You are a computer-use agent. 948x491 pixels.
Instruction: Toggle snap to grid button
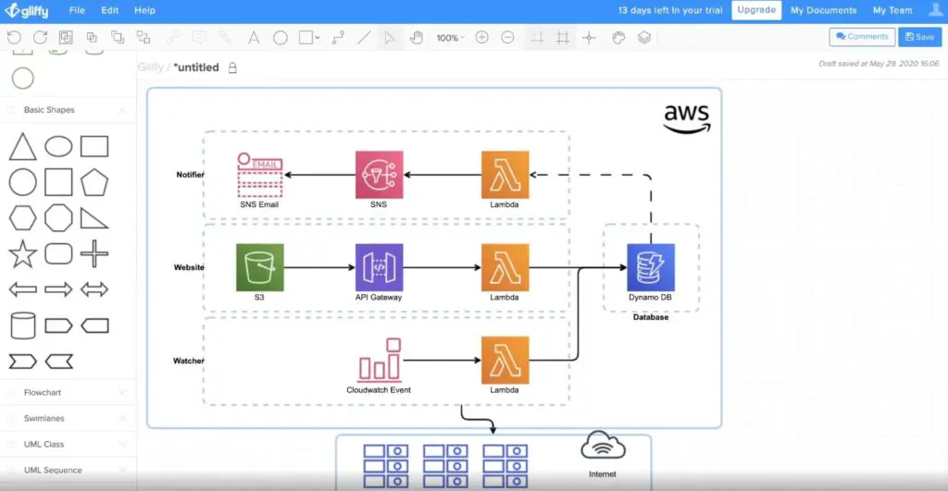[563, 37]
